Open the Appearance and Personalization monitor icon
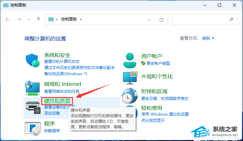Screen dimensions: 243x141 (130, 78)
